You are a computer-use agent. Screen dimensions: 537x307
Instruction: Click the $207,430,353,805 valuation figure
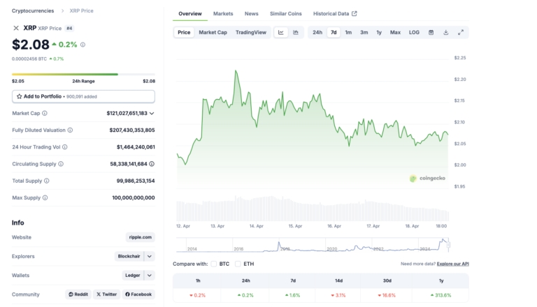132,130
